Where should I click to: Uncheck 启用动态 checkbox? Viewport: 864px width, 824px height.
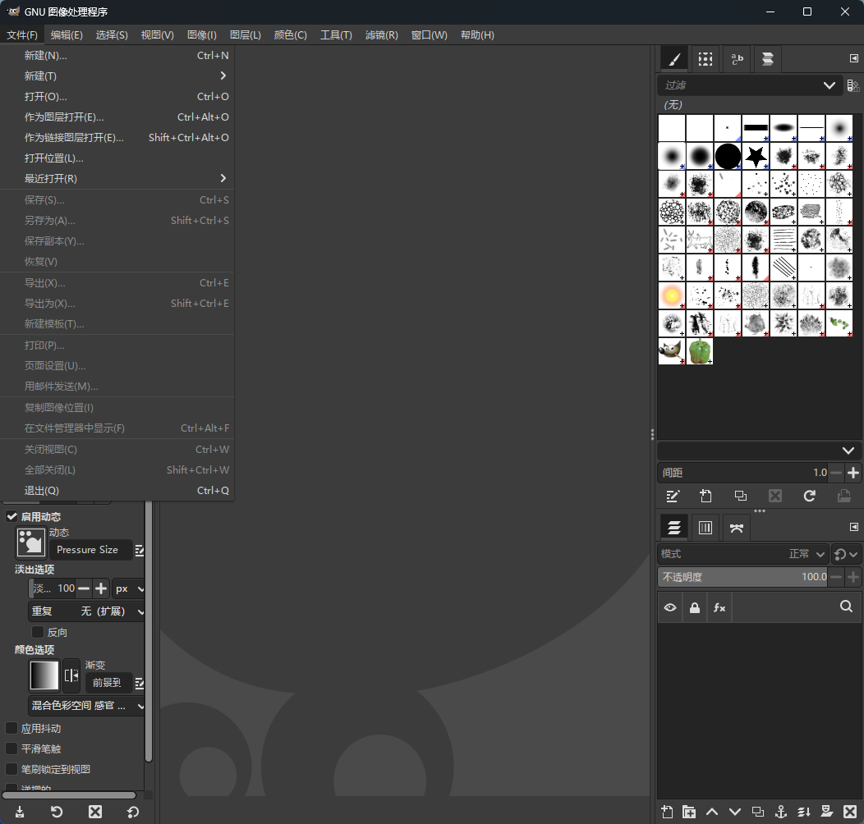(11, 517)
